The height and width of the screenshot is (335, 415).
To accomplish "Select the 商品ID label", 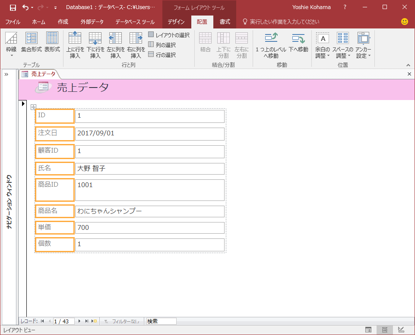I will click(x=54, y=190).
